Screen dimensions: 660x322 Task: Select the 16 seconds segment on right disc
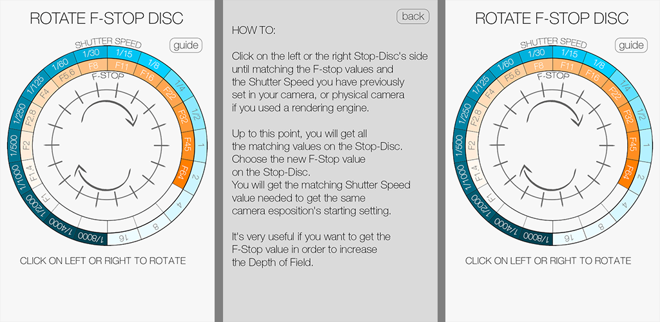[568, 238]
